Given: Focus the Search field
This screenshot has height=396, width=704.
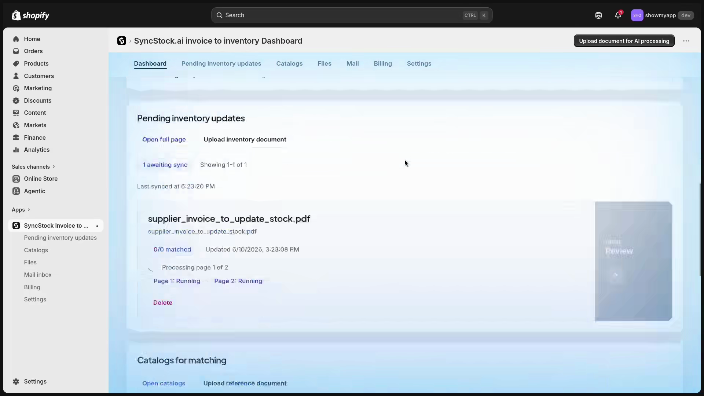Looking at the screenshot, I should tap(352, 15).
